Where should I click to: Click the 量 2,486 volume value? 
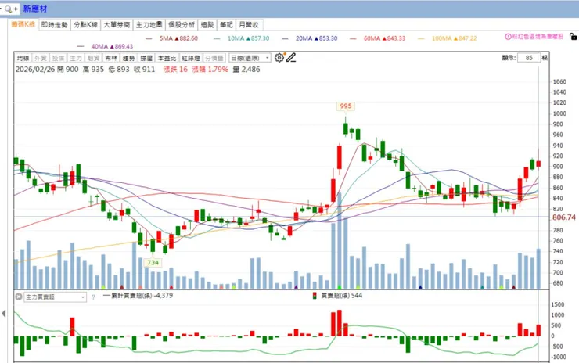pyautogui.click(x=246, y=70)
